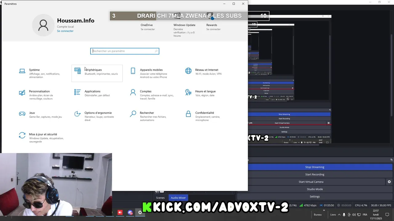Expand the hidden tray icons chevron
This screenshot has width=394, height=221.
(x=339, y=215)
